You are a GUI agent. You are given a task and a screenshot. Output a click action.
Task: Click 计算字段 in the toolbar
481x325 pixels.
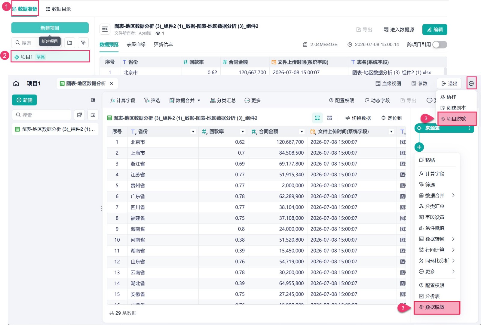[123, 101]
